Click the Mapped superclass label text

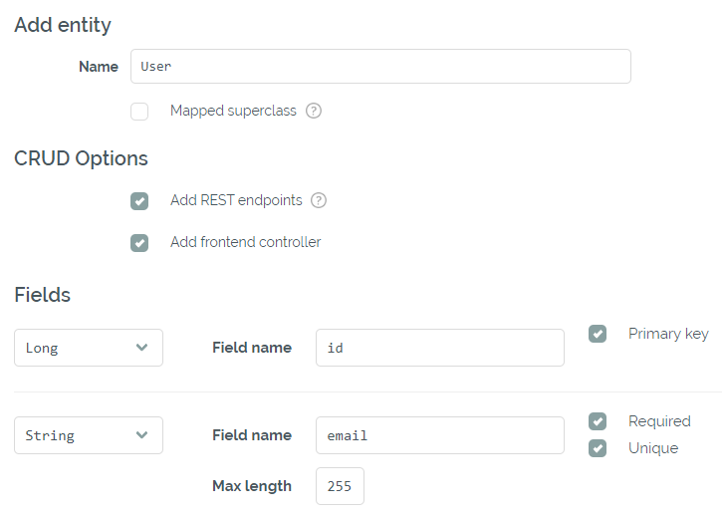[233, 111]
